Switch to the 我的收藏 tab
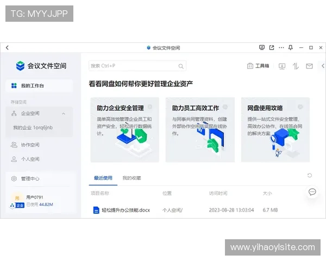 pyautogui.click(x=131, y=178)
